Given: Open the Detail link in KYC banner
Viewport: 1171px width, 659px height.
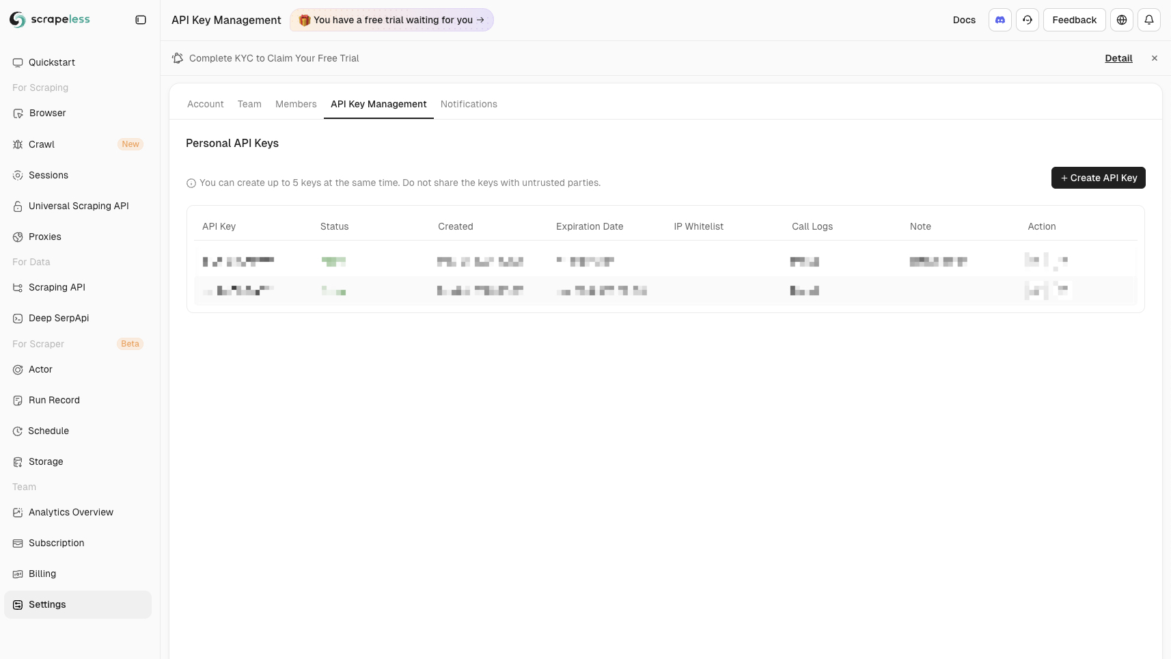Looking at the screenshot, I should click(1118, 58).
